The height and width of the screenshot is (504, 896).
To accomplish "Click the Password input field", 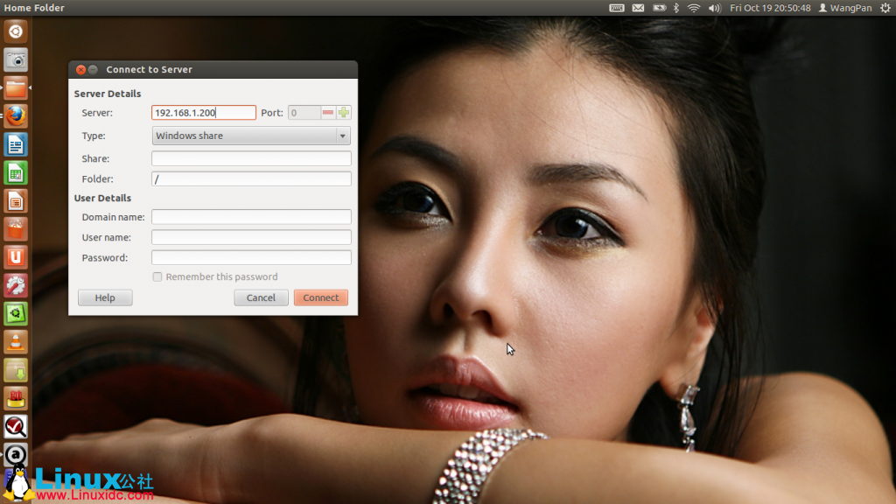I will pyautogui.click(x=251, y=258).
